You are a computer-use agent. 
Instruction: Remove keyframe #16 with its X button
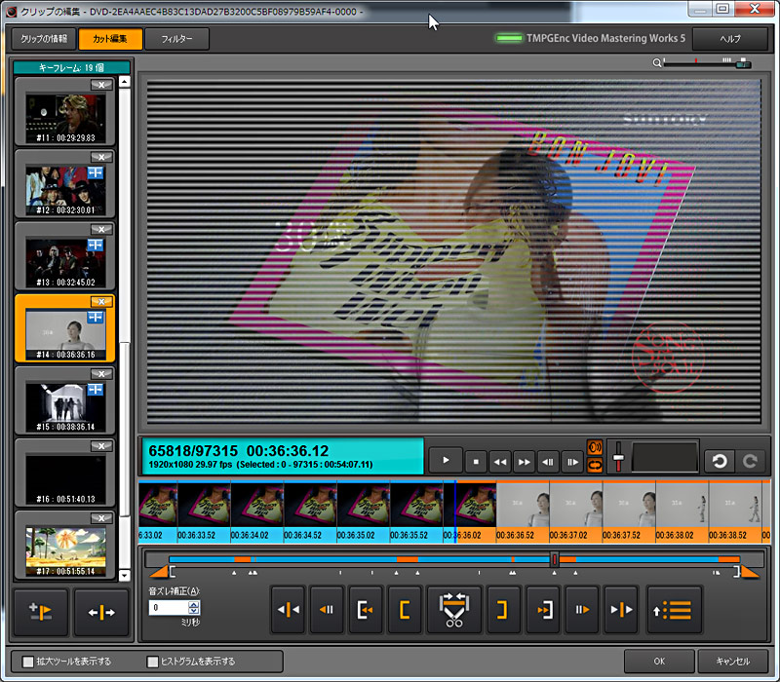(x=101, y=446)
